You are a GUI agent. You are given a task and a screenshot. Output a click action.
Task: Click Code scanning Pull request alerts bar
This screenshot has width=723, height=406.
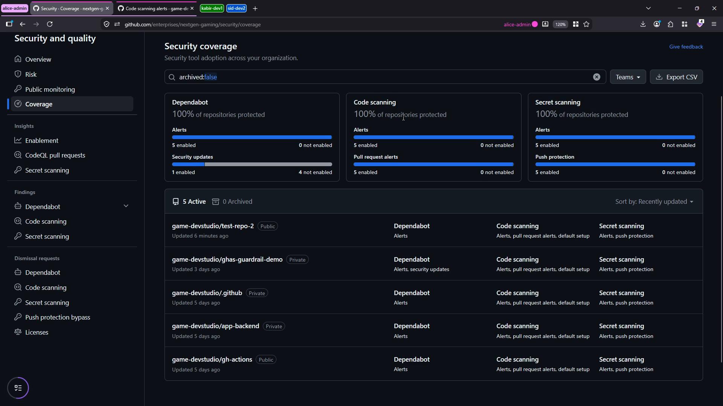pos(433,164)
